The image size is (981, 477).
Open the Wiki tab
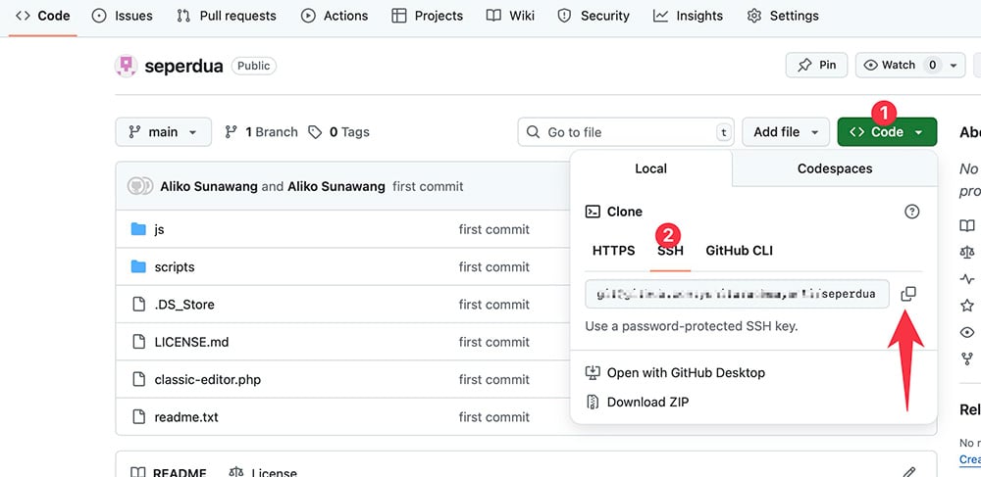coord(510,16)
